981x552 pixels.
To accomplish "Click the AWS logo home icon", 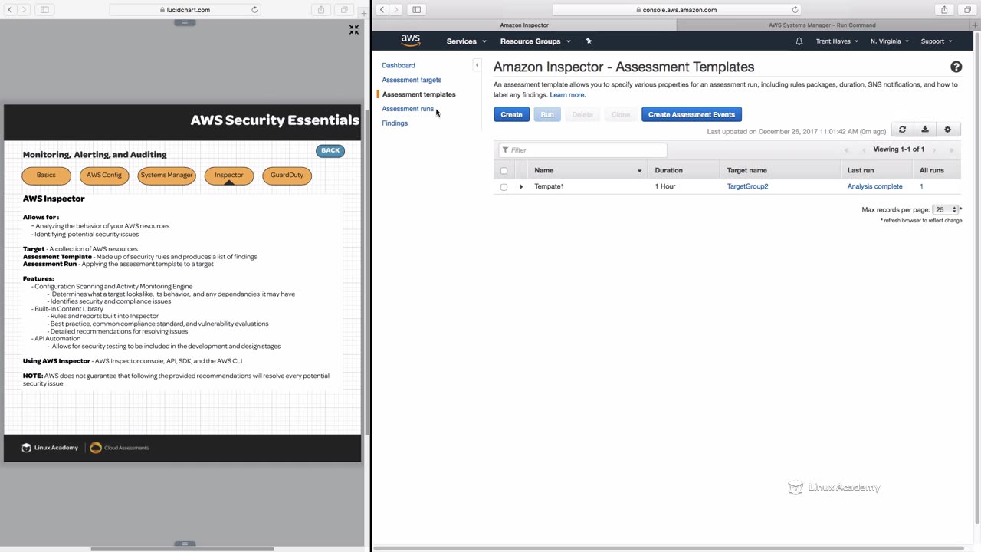I will tap(411, 41).
